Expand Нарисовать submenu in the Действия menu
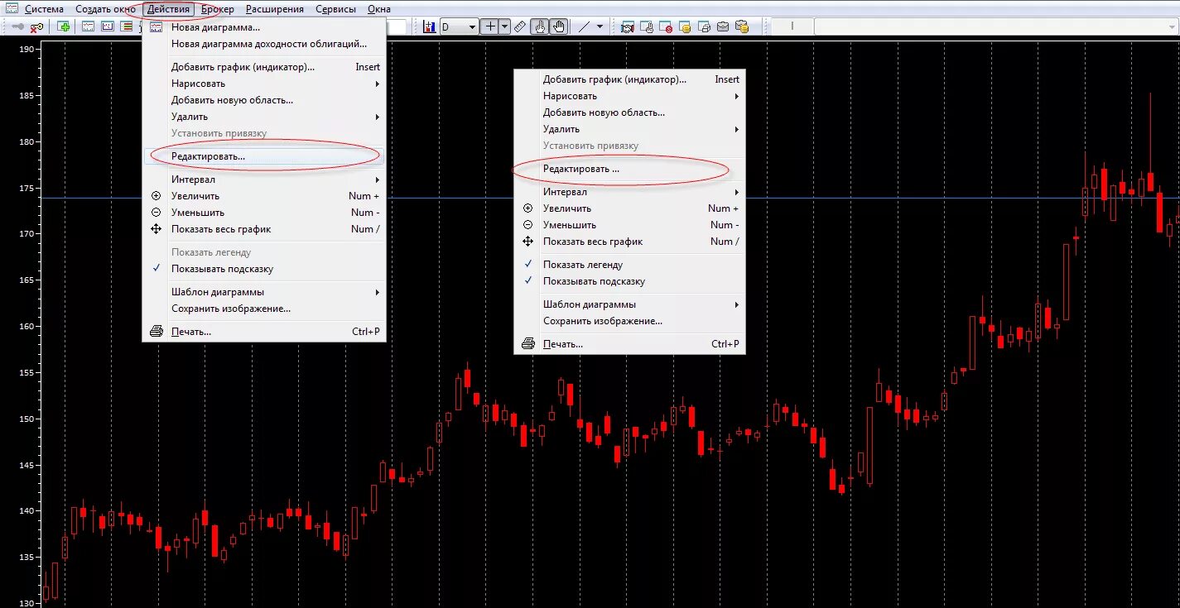 263,84
